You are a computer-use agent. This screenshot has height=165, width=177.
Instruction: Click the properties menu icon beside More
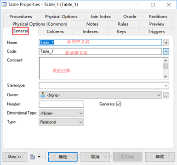pos(33,157)
